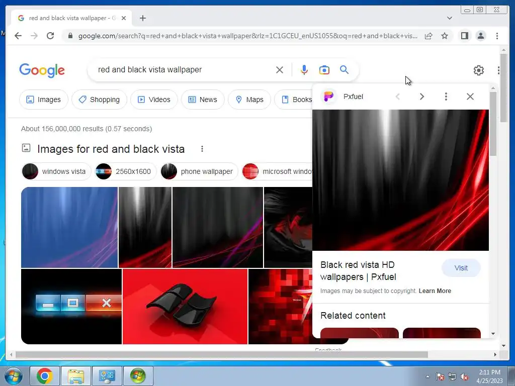Open the wide black purple streak thumbnail
Viewport: 515px width, 386px height.
(x=217, y=228)
